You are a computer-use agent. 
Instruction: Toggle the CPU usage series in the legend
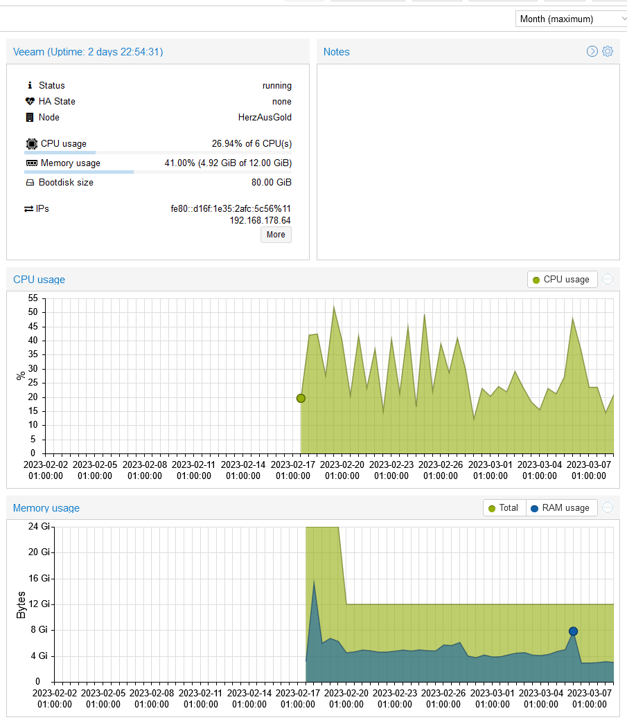pos(562,279)
